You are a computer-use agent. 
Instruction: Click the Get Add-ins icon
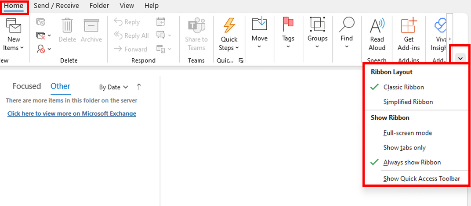click(x=409, y=25)
